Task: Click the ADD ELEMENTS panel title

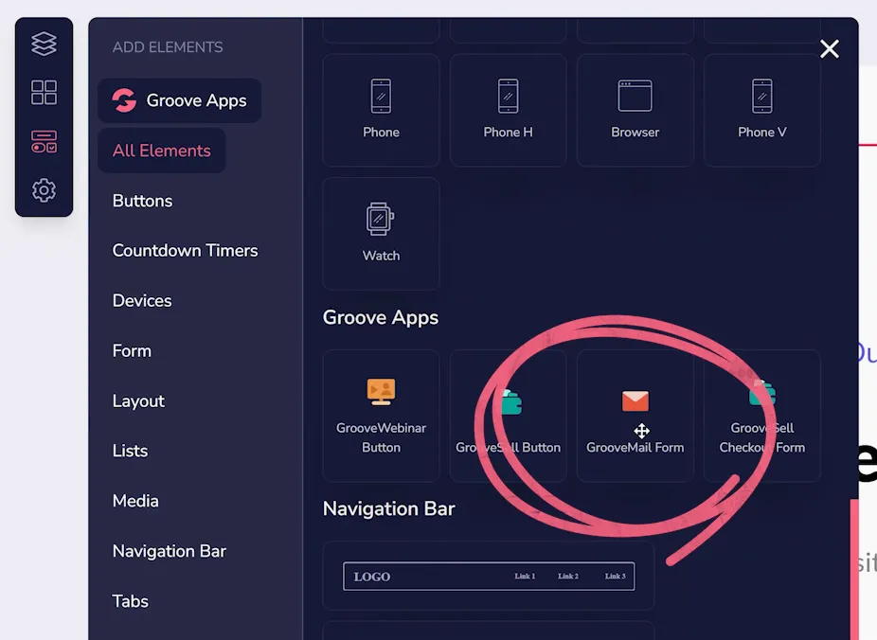Action: pos(168,47)
